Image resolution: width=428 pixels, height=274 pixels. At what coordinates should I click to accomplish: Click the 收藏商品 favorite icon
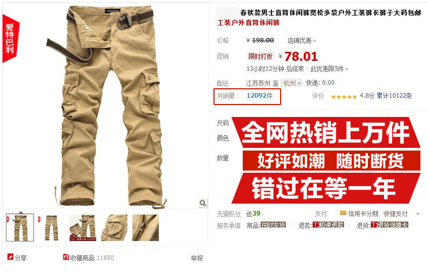66,257
